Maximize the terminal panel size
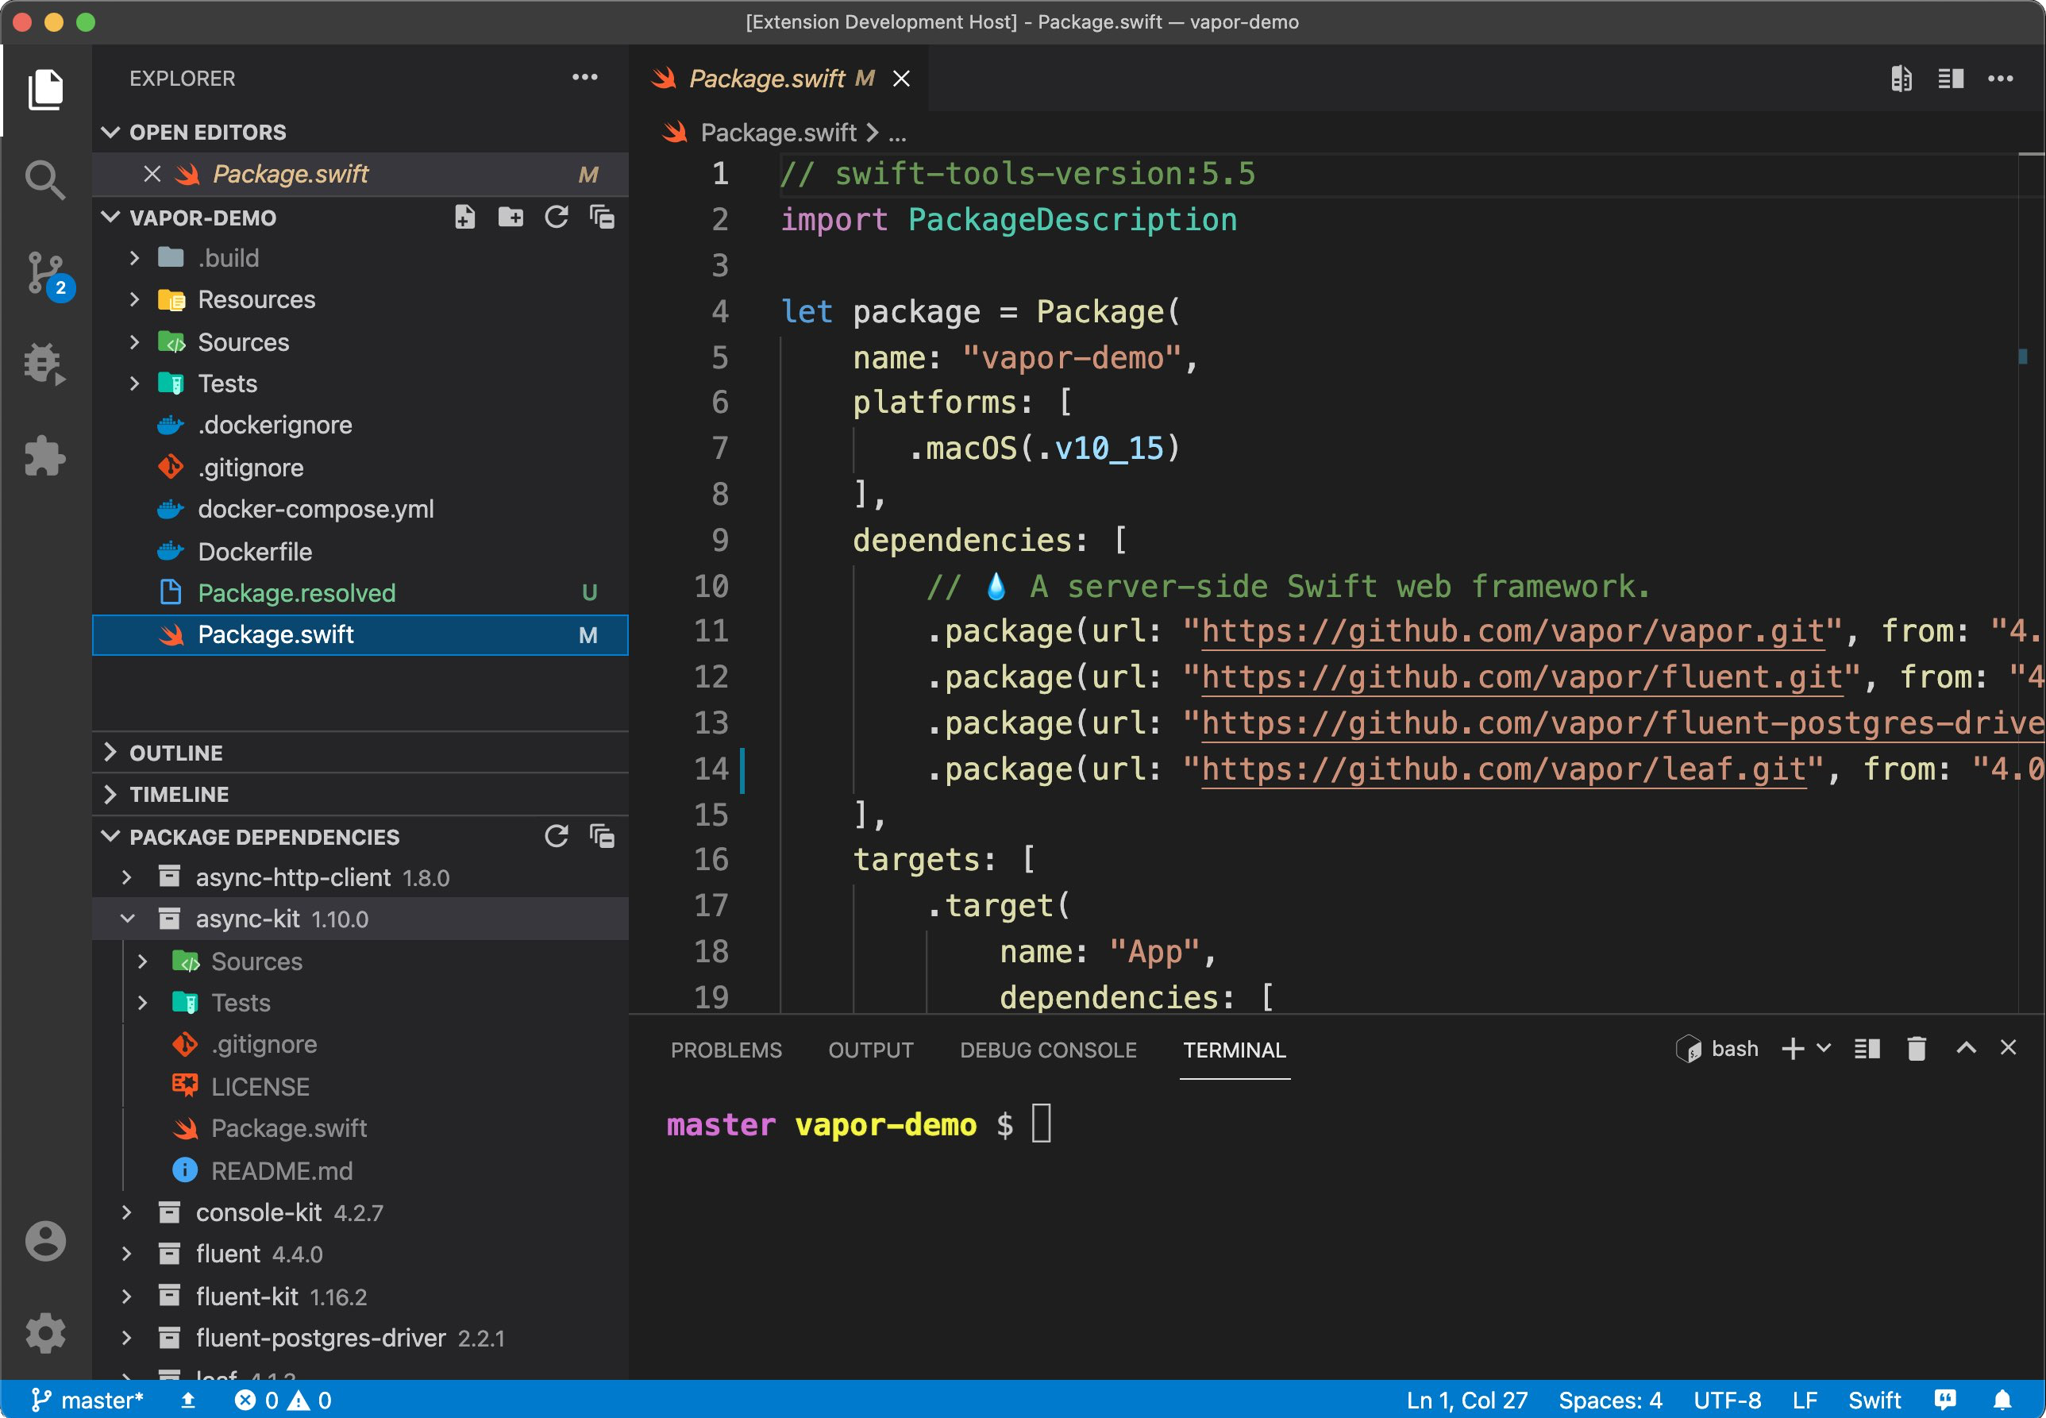This screenshot has height=1418, width=2046. pos(1966,1048)
